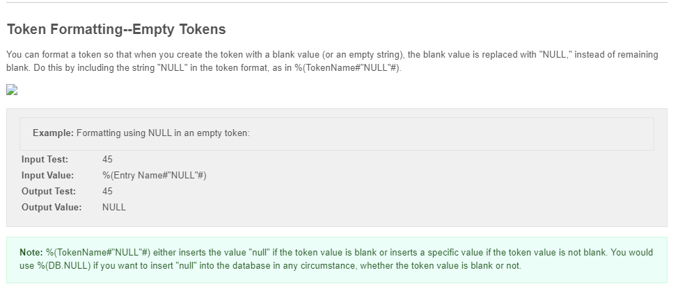Click the "Example:" bold label
The width and height of the screenshot is (678, 293).
tap(53, 133)
